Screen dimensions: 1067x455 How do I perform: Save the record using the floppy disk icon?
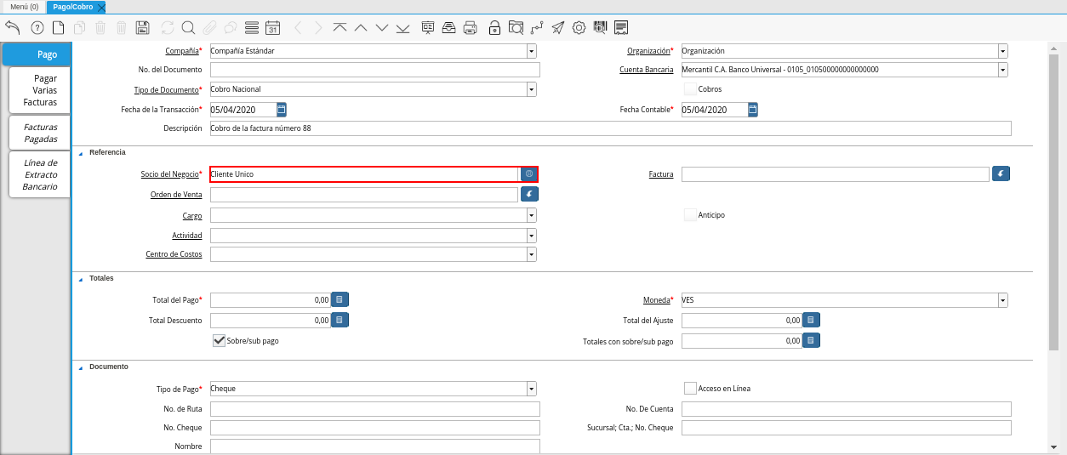coord(143,27)
